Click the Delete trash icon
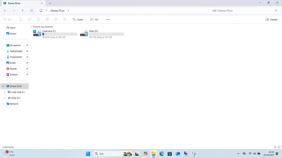Viewport: 282px width, 158px height. (x=65, y=20)
